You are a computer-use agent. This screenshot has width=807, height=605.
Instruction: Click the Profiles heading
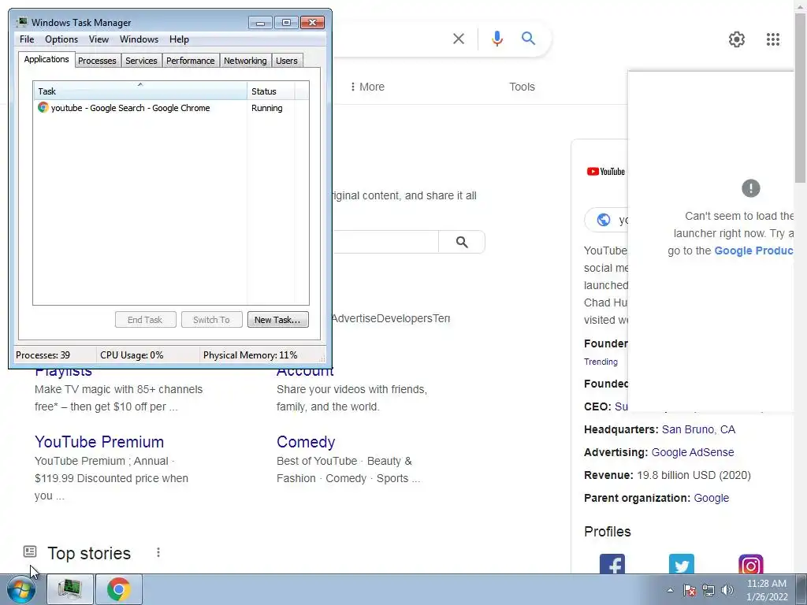pyautogui.click(x=608, y=532)
